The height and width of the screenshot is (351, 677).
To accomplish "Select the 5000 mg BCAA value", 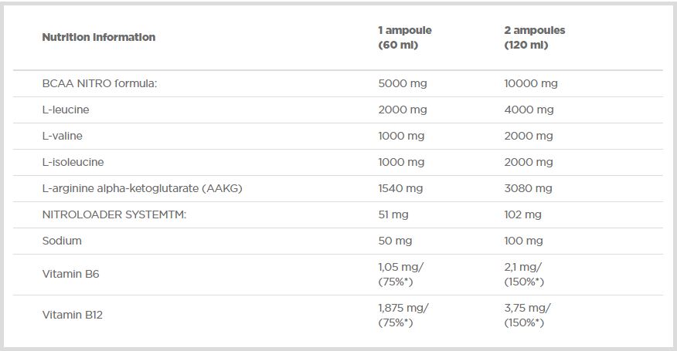I will pyautogui.click(x=401, y=83).
